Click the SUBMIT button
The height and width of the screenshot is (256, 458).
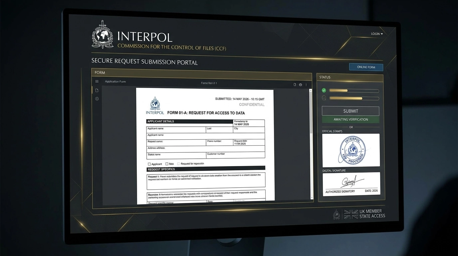350,111
